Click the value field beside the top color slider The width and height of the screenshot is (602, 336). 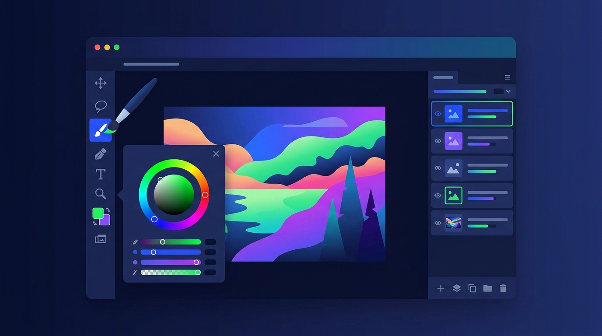(210, 242)
